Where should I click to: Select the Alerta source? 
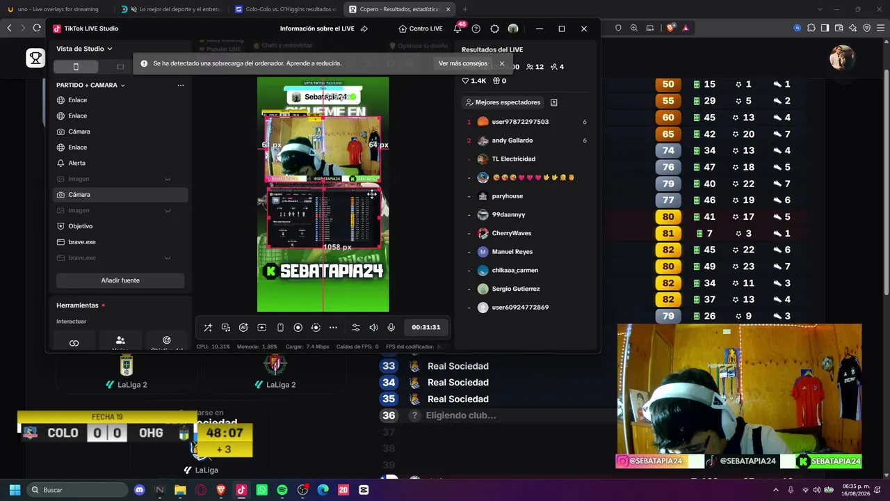[120, 163]
